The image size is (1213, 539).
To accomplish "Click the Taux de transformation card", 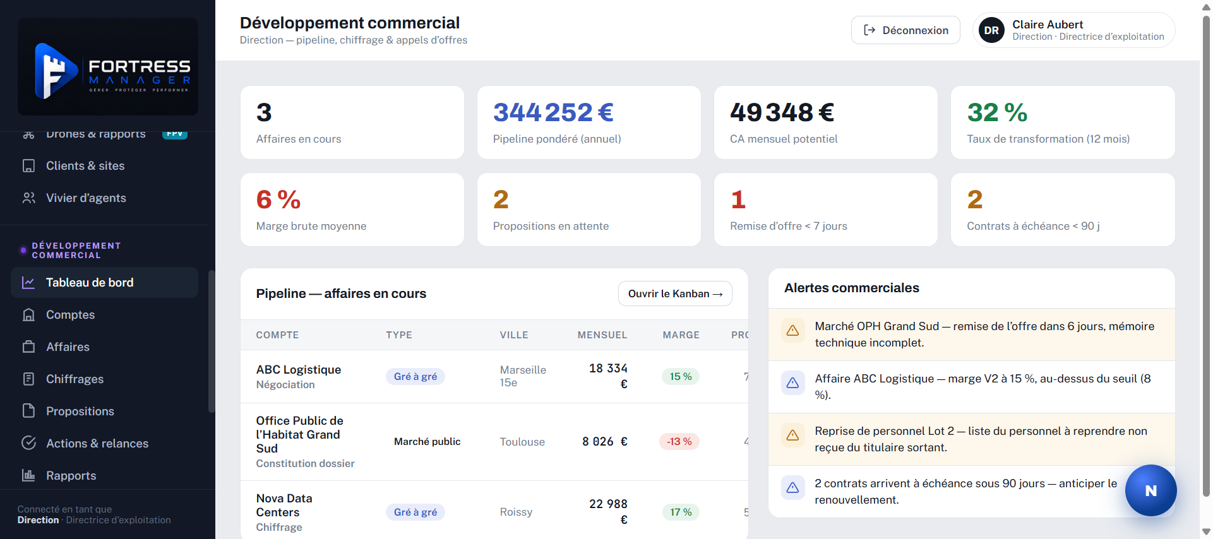I will point(1063,122).
